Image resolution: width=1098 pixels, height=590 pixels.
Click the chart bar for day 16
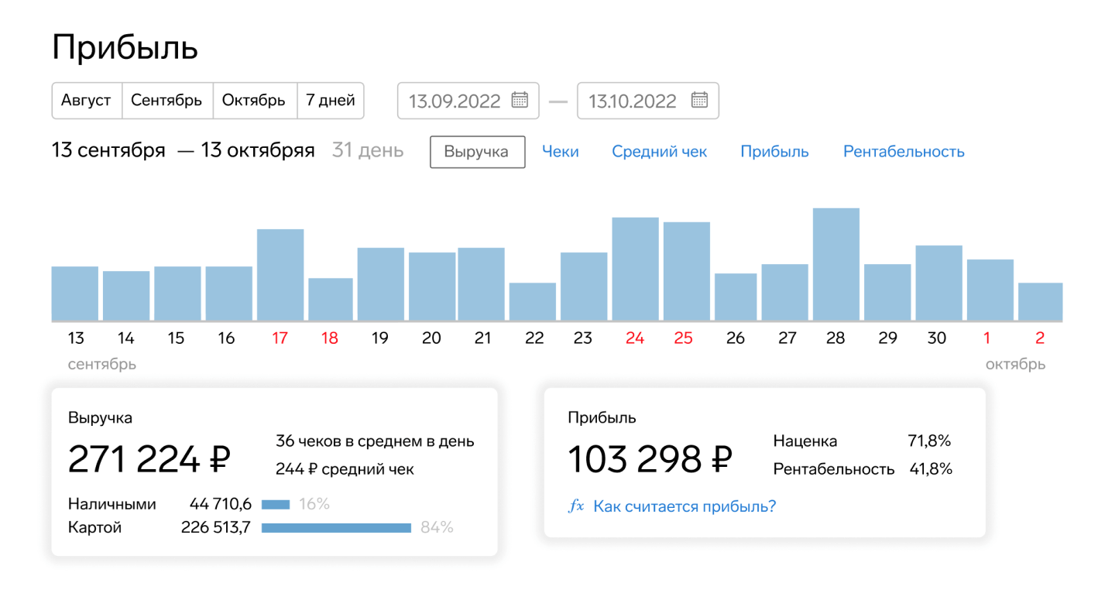coord(228,293)
